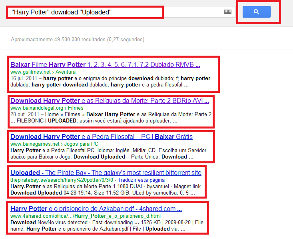Open the Pedra Filosofal PC result
Viewport: 293px width, 239px height.
pyautogui.click(x=102, y=137)
